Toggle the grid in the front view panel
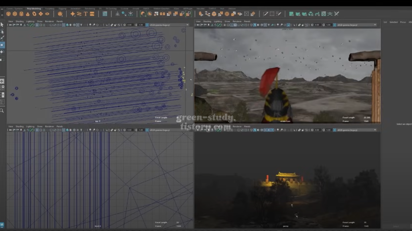The image size is (412, 231). pyautogui.click(x=37, y=130)
